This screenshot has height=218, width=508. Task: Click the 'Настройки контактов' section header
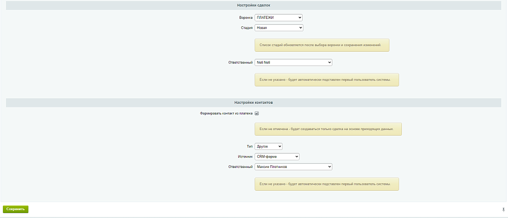click(x=254, y=102)
